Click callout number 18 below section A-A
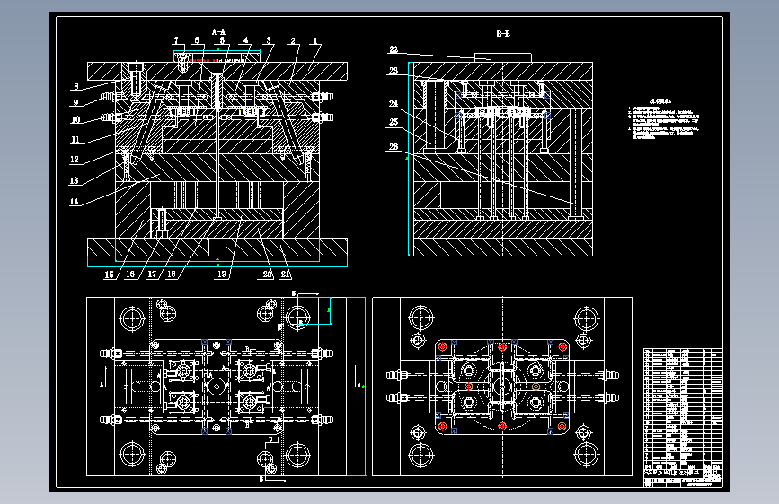Image resolution: width=779 pixels, height=504 pixels. tap(172, 274)
